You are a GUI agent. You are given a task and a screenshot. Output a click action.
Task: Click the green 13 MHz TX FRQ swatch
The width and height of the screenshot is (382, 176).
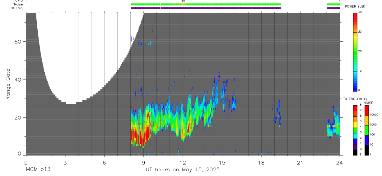point(356,130)
